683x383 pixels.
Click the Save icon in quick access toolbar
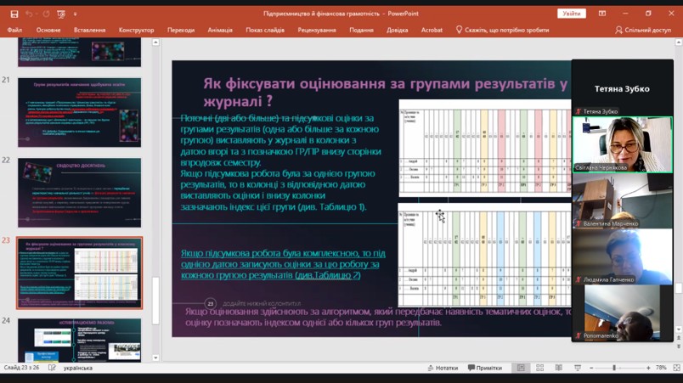tap(14, 14)
